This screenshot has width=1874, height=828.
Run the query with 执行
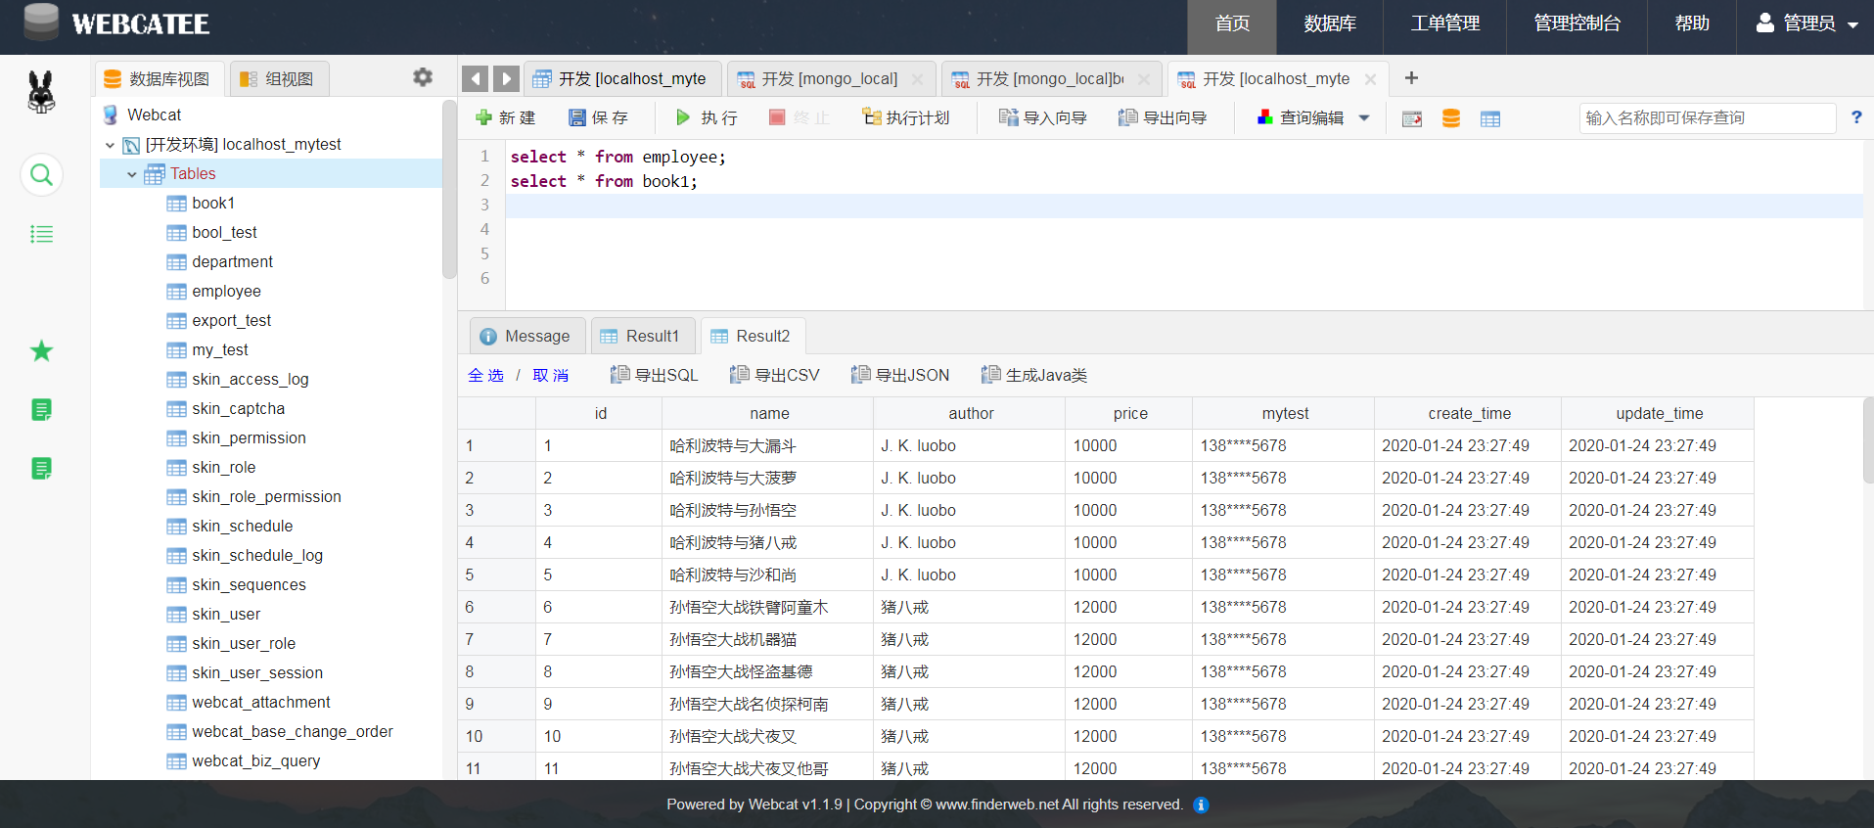pyautogui.click(x=707, y=117)
